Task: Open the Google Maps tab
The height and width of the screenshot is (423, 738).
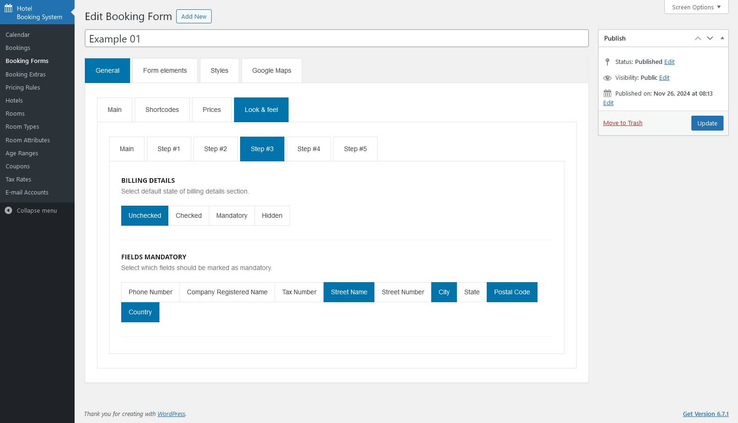Action: (272, 70)
